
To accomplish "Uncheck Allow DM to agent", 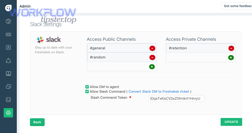I will tap(87, 87).
